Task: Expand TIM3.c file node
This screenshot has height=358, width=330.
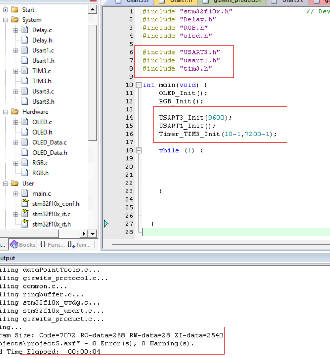Action: pos(16,71)
